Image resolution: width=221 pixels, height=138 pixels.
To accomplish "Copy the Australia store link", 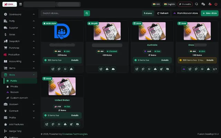I will [143, 69].
